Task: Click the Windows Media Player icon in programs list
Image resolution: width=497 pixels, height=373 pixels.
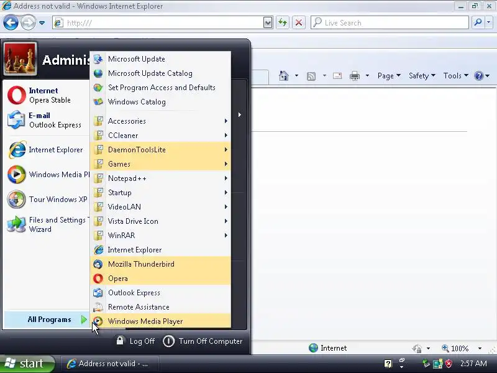Action: (x=98, y=321)
